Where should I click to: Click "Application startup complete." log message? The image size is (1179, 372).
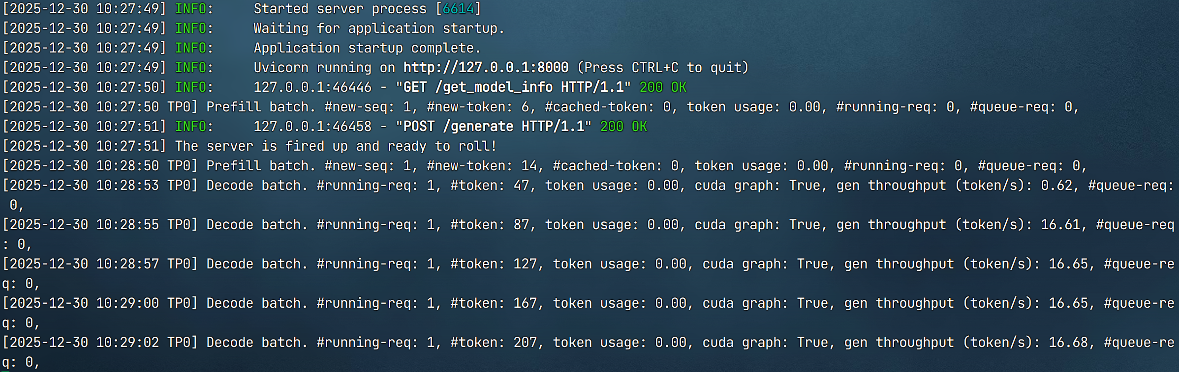pos(367,48)
